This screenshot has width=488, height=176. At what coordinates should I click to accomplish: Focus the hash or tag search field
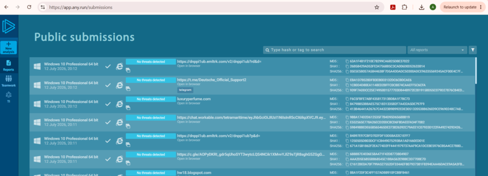(335, 50)
